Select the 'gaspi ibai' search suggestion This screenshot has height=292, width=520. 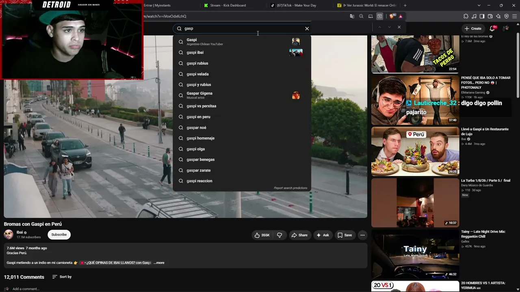pyautogui.click(x=242, y=52)
